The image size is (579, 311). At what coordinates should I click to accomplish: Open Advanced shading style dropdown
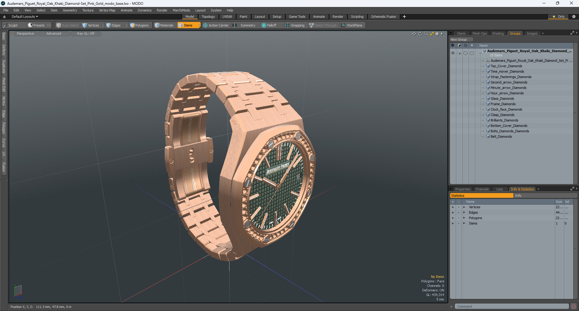[x=54, y=34]
